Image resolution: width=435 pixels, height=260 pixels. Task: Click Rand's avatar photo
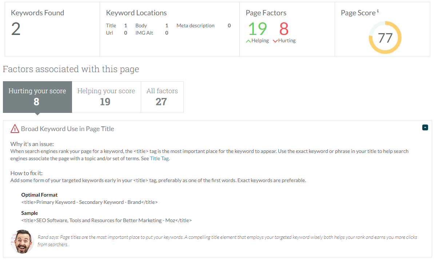22,241
